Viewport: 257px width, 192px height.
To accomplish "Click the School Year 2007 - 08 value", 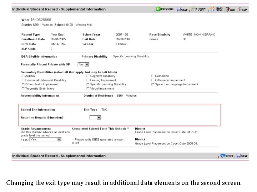I will 122,34.
